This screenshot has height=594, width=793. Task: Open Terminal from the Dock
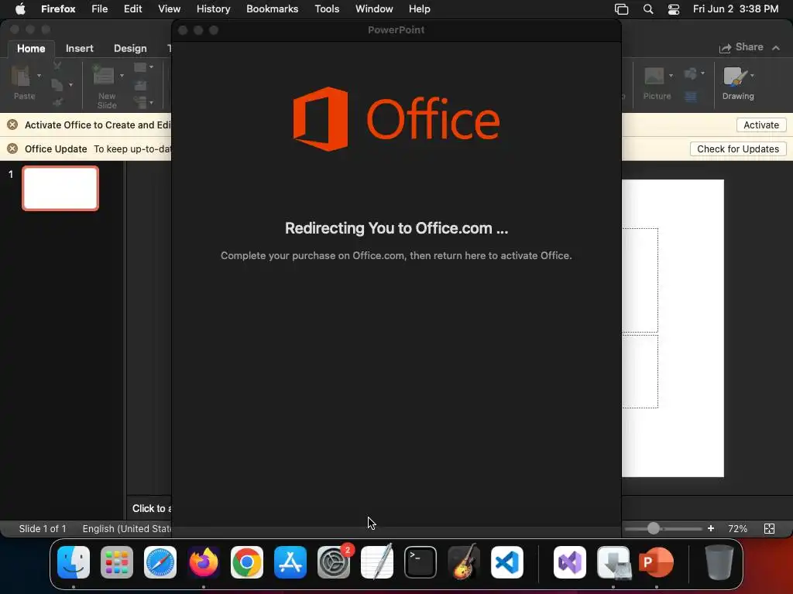click(x=421, y=562)
